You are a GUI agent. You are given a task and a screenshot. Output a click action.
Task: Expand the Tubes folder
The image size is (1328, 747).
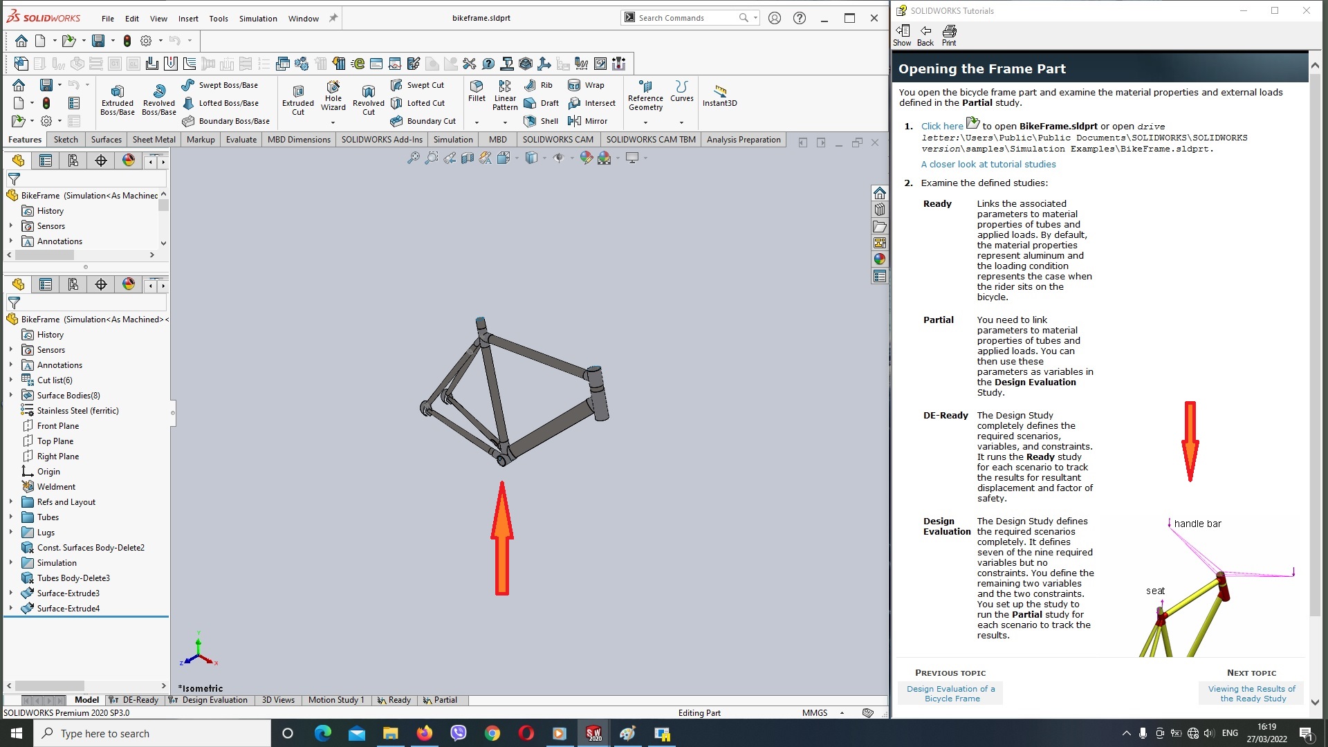[x=10, y=517]
